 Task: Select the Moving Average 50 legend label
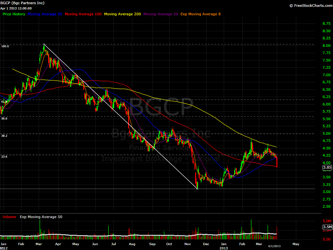click(45, 14)
